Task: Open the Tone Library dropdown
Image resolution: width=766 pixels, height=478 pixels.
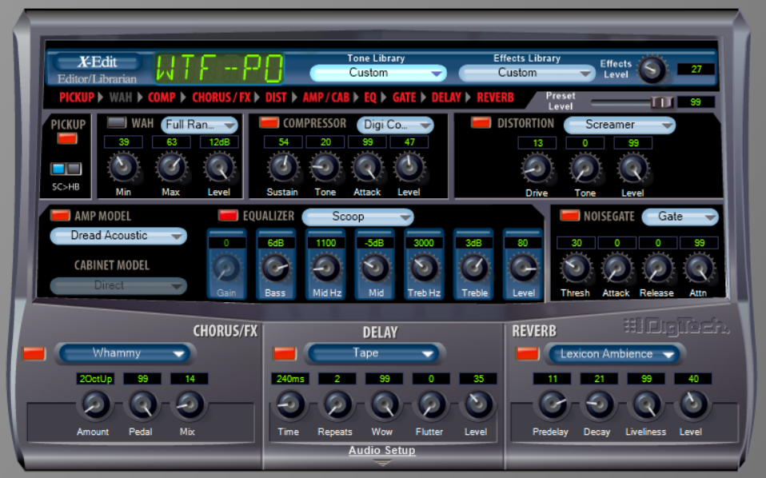Action: coord(378,74)
